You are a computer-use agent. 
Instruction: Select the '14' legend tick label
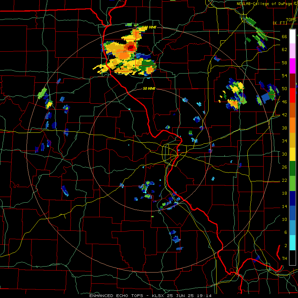284,206
